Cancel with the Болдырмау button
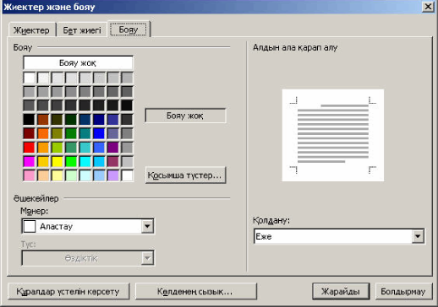 (x=403, y=292)
